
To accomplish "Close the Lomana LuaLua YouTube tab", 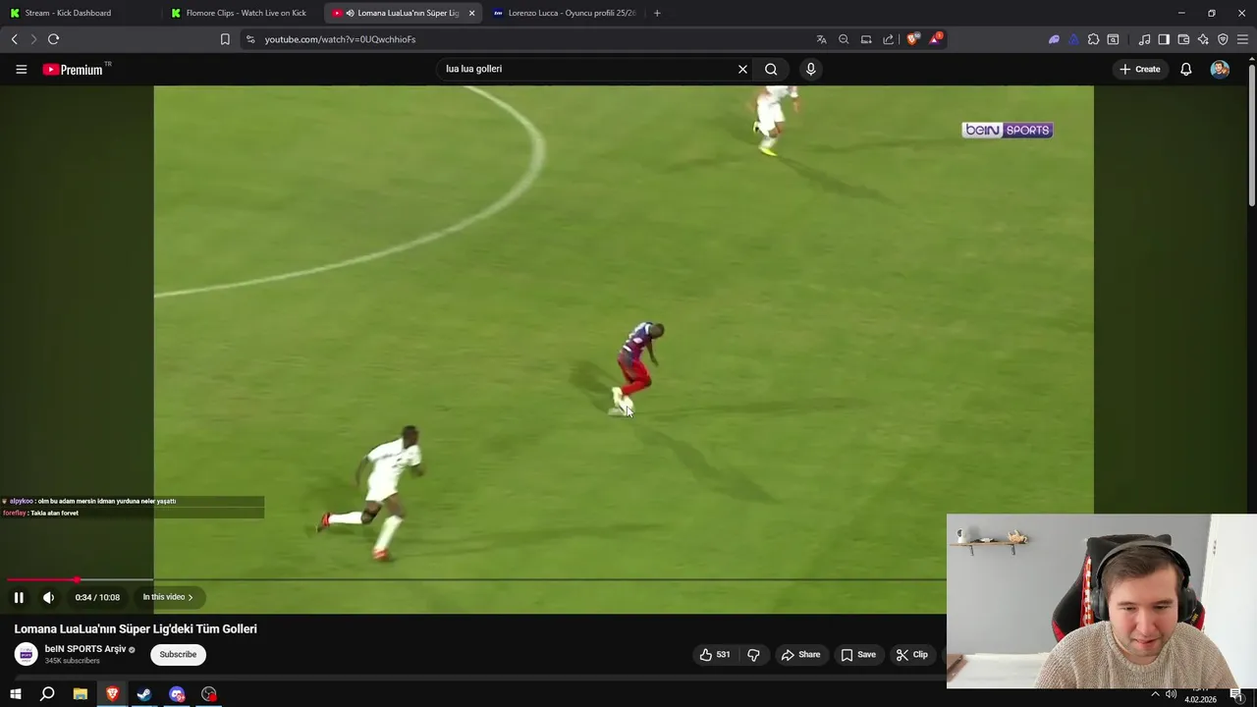I will [471, 13].
